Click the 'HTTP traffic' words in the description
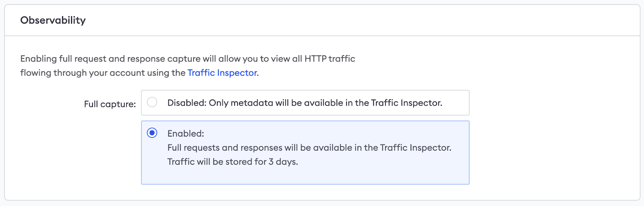644x206 pixels. click(330, 59)
